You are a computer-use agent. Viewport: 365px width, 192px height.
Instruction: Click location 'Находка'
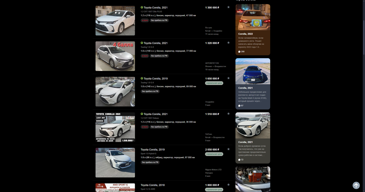209,173
